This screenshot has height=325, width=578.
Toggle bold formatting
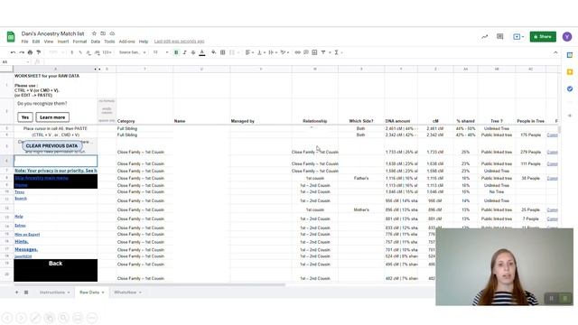(176, 52)
